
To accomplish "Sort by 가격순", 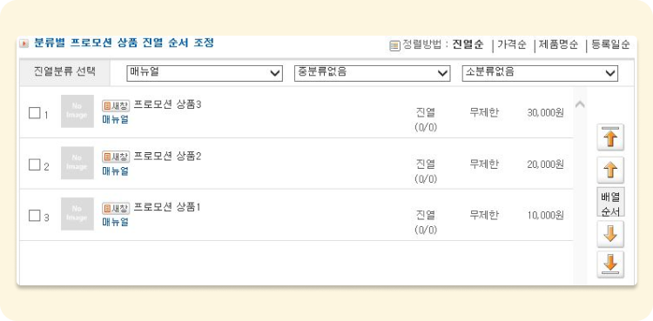I will coord(512,45).
